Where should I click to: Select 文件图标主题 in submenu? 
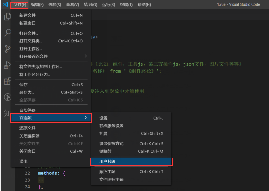click(131, 179)
